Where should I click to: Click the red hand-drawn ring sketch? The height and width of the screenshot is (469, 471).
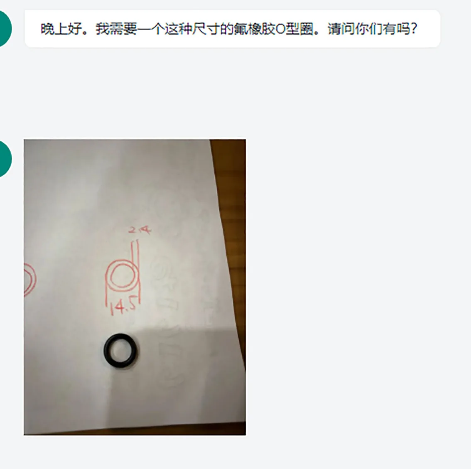[x=123, y=276]
